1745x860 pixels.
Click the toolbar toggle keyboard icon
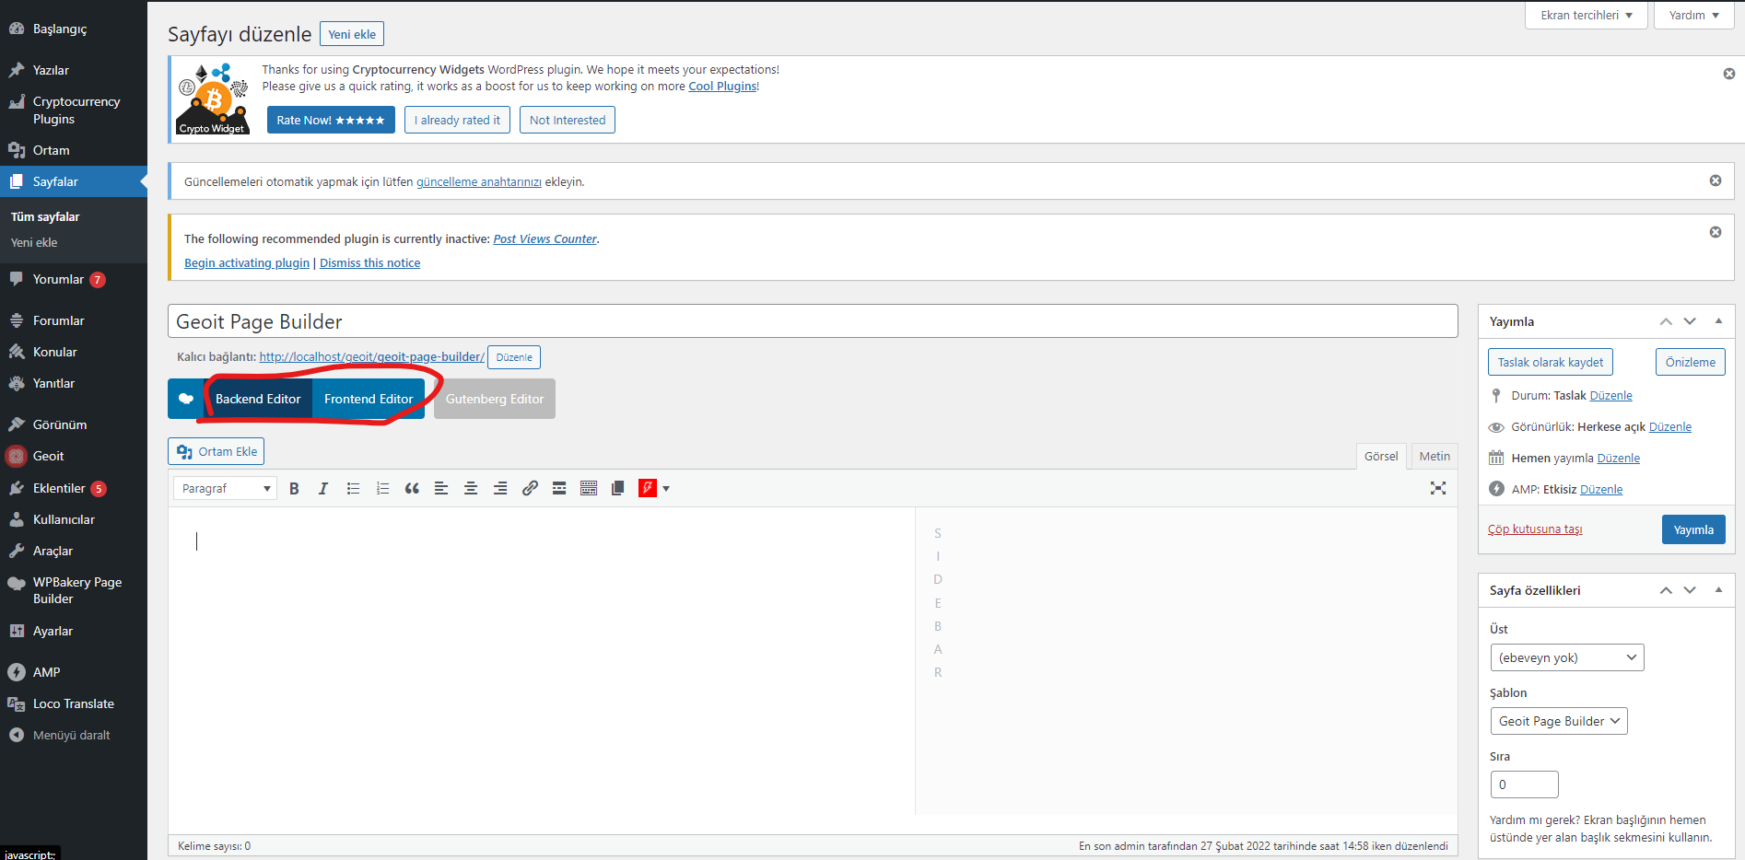(589, 489)
